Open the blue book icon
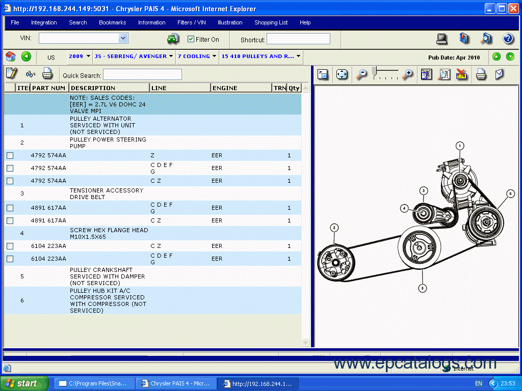Screen dimensions: 522x391 pos(464,39)
